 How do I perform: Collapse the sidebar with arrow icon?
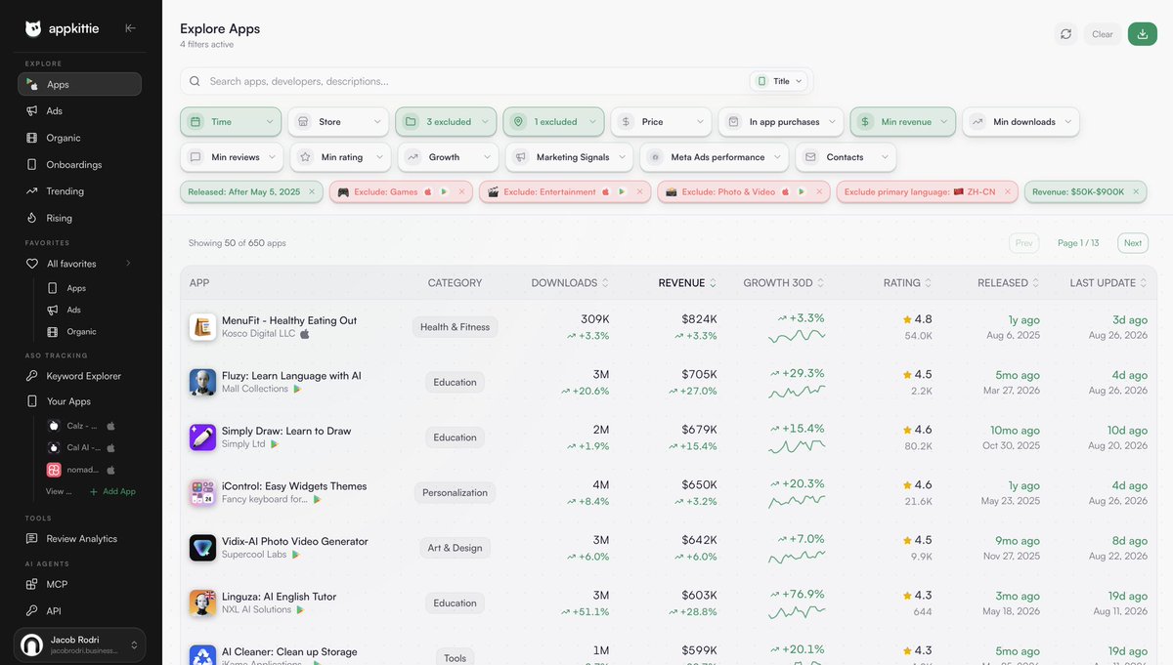click(130, 28)
